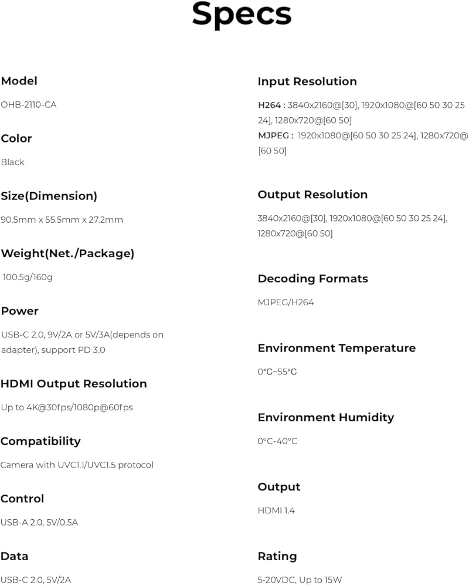Select the Color heading
The height and width of the screenshot is (586, 469).
(x=16, y=138)
